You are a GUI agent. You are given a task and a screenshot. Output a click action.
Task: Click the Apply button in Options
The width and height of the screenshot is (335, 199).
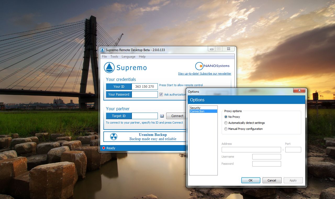293,180
